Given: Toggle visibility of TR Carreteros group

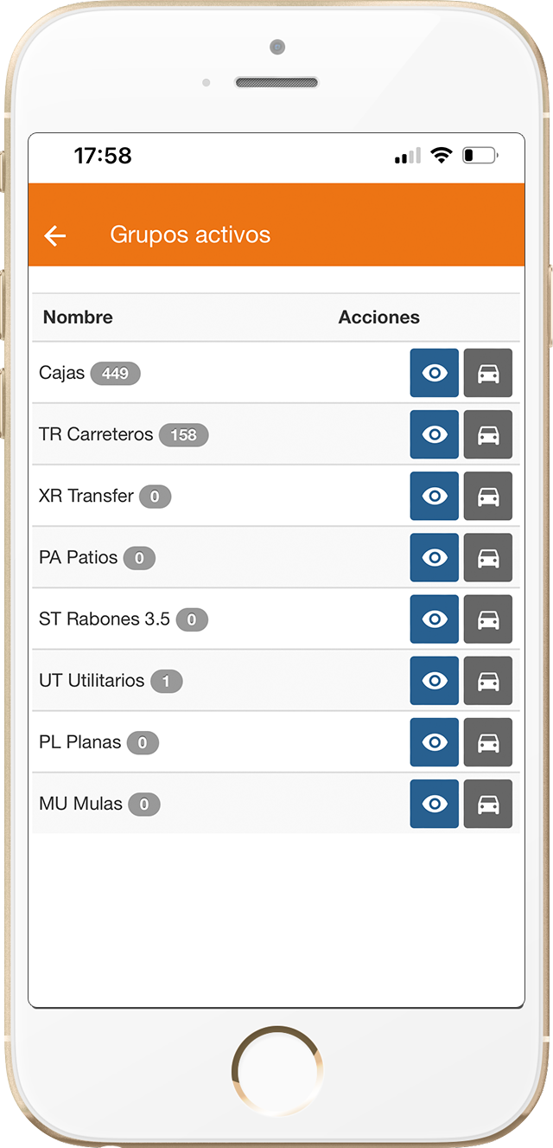Looking at the screenshot, I should coord(434,434).
